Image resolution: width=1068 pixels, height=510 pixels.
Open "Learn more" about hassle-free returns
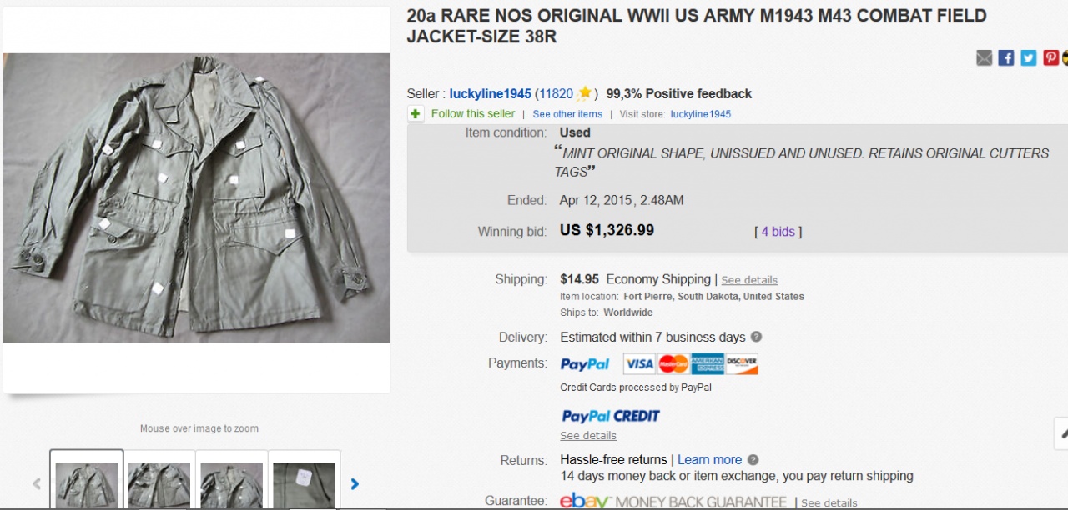tap(709, 459)
